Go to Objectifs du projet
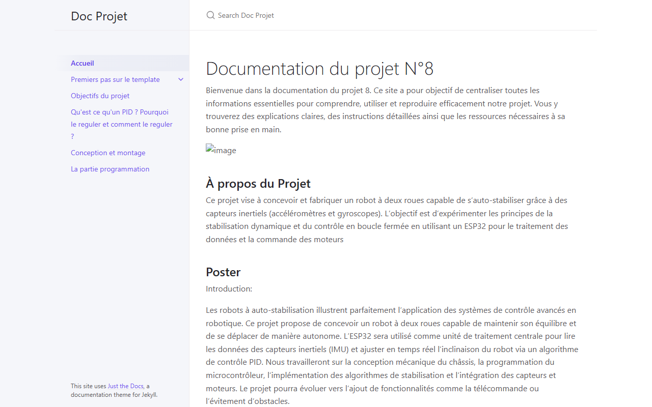Screen dimensions: 652x407 coord(100,96)
